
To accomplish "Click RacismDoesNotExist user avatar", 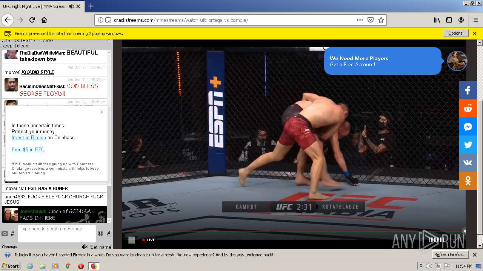I will pyautogui.click(x=11, y=84).
